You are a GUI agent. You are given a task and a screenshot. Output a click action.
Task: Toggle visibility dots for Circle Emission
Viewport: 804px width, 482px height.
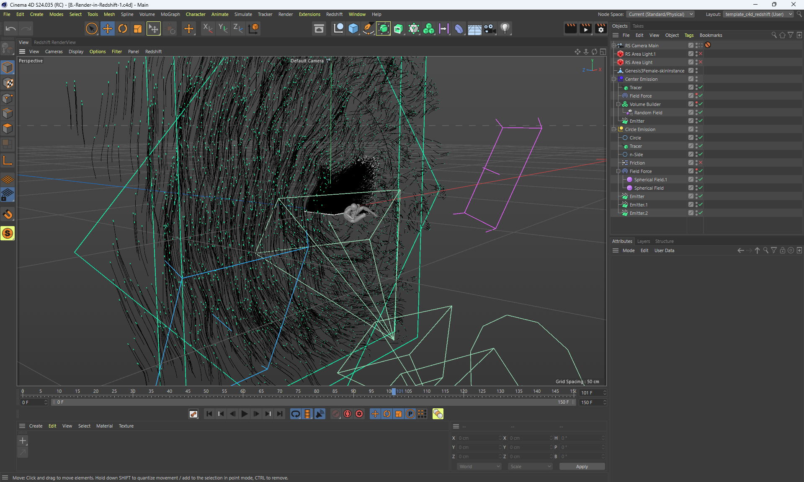(696, 129)
